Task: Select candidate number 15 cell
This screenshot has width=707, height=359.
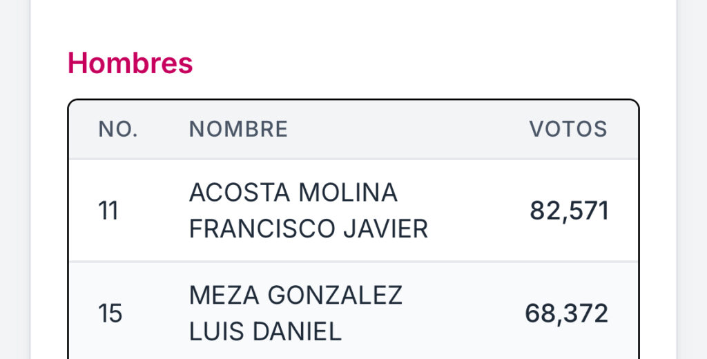Action: [x=110, y=313]
